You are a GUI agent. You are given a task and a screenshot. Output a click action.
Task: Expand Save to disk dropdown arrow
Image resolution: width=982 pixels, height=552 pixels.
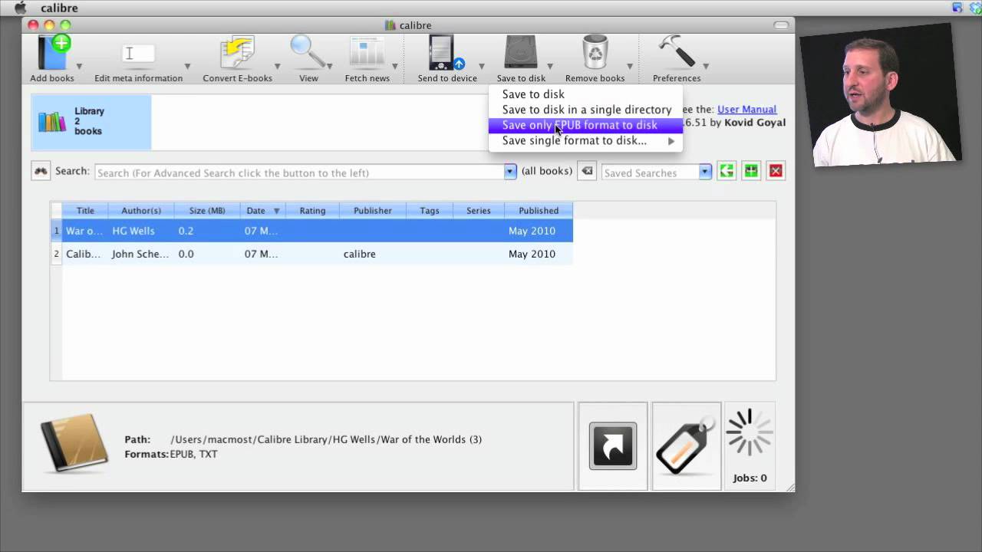[549, 67]
